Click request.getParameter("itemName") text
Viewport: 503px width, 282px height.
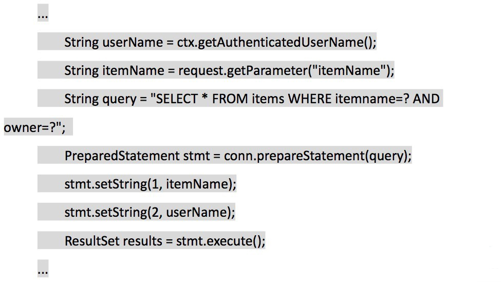pos(286,70)
